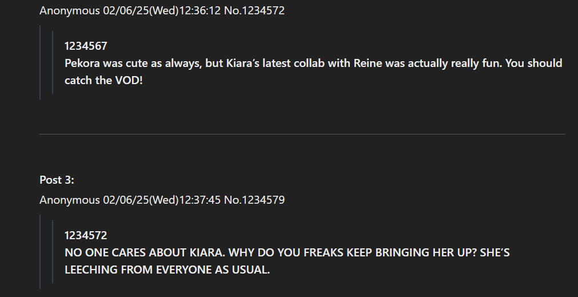Click post number No.1234579 in Post 3 header
This screenshot has width=578, height=297.
click(x=254, y=200)
